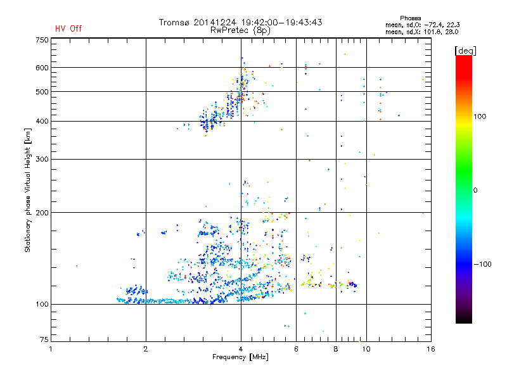Screen dimensions: 507x380
Task: Pick the green middle of the colorbar
Action: 464,171
